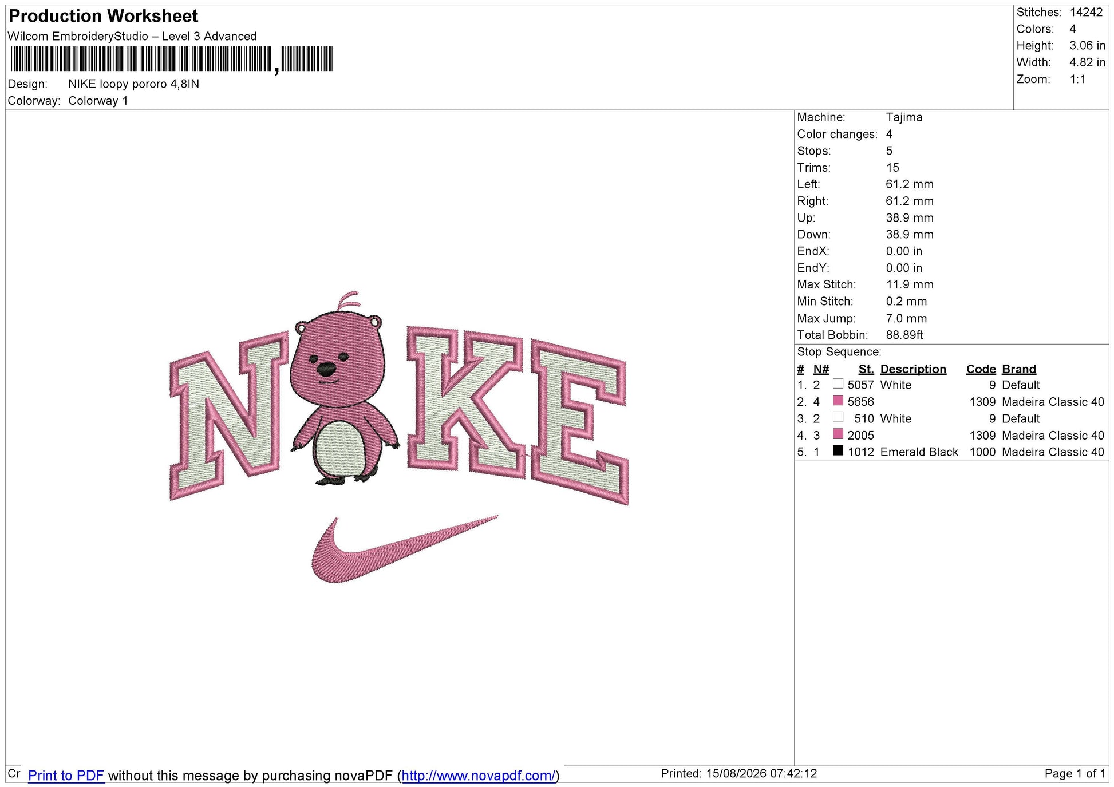Click the black Emerald Black color swatch
This screenshot has width=1114, height=787.
point(838,450)
